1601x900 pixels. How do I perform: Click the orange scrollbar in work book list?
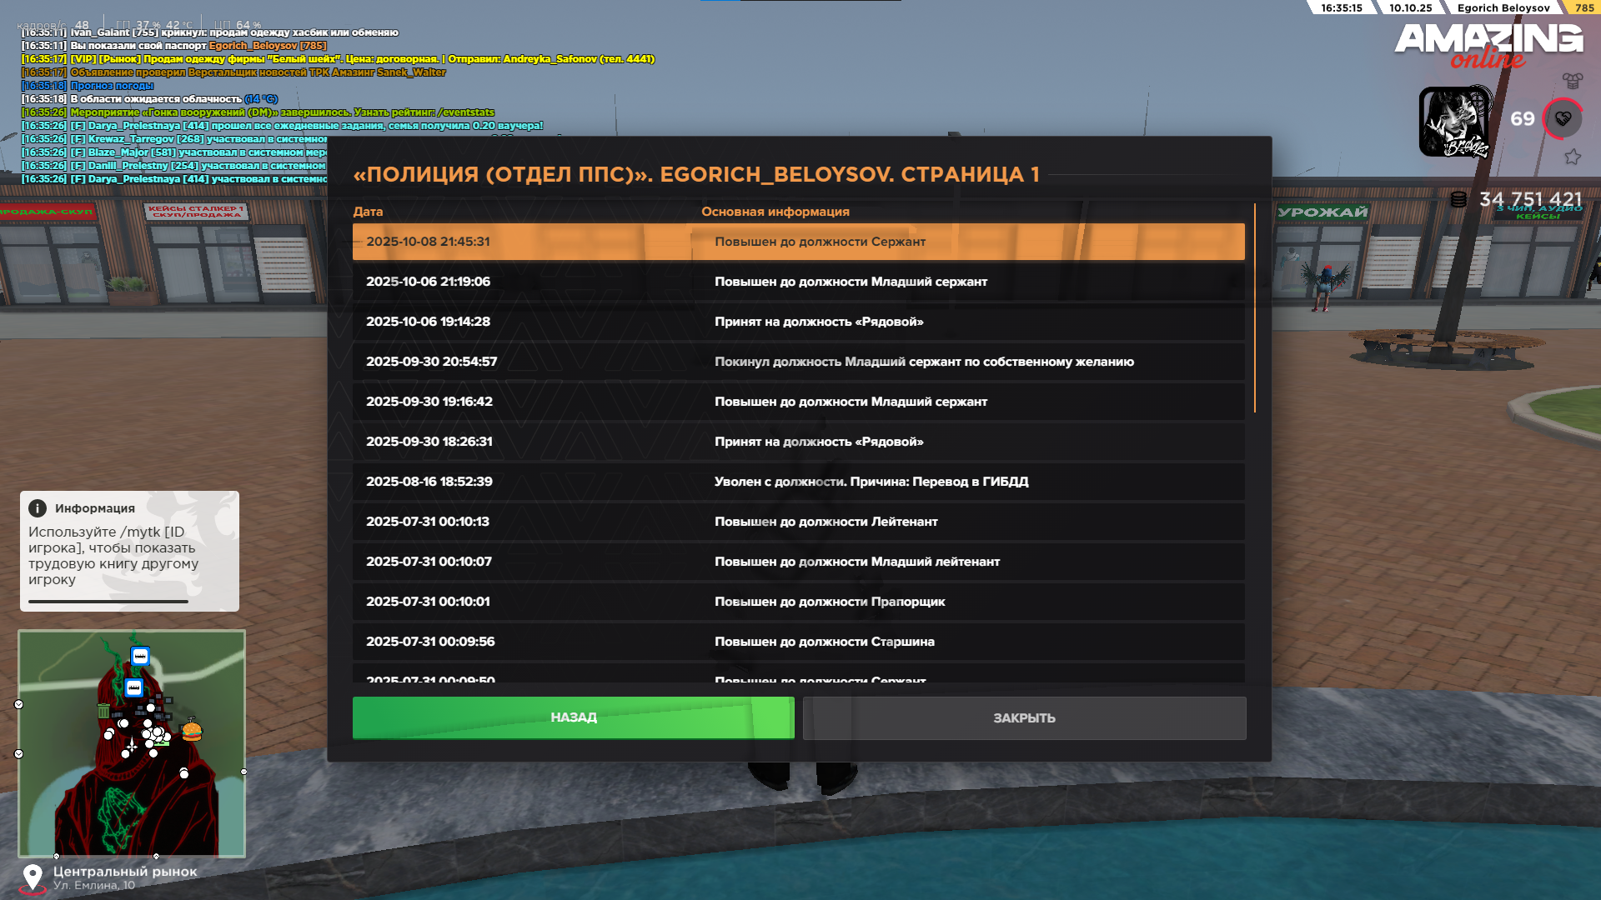1254,308
